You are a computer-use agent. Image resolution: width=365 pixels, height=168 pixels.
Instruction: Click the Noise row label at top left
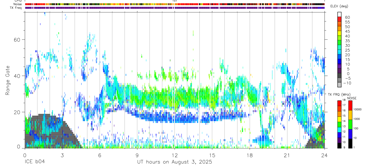(x=18, y=4)
